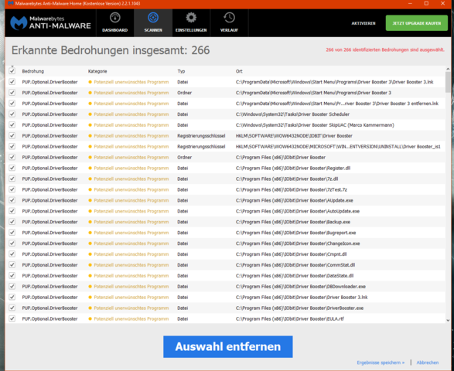Select the Bugreport.exe path text
Image resolution: width=454 pixels, height=371 pixels.
[295, 233]
